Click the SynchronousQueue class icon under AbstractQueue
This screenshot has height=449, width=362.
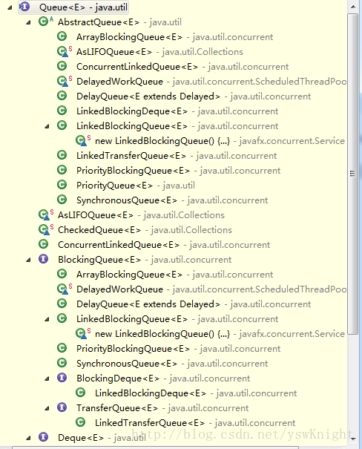(x=62, y=200)
